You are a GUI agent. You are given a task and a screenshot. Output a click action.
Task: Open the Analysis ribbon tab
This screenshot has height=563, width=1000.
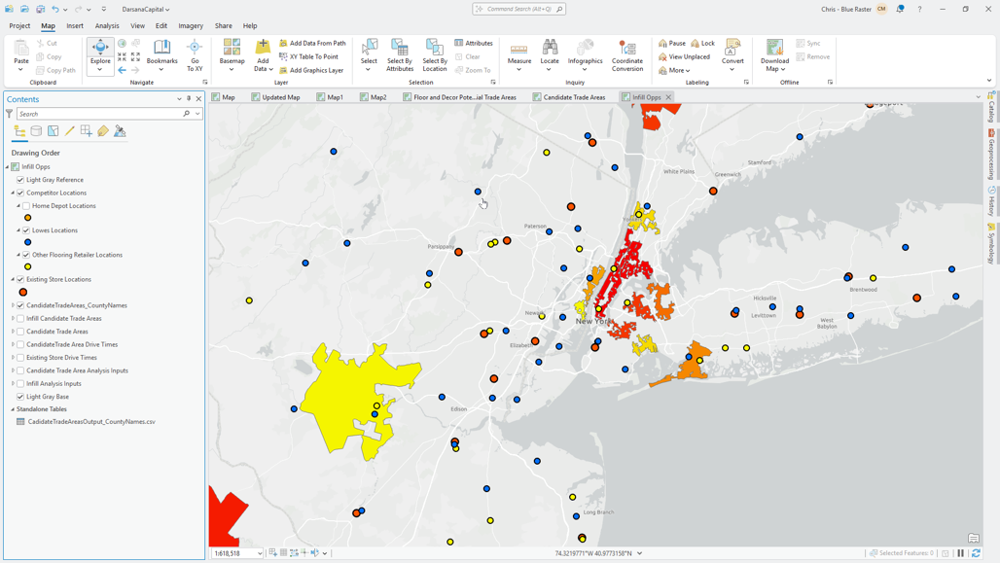tap(107, 26)
